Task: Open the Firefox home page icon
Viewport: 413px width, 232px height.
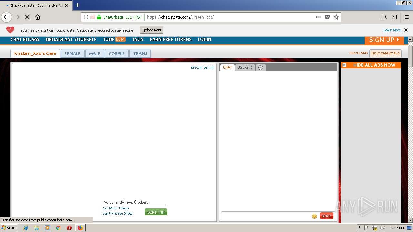Action: [38, 17]
